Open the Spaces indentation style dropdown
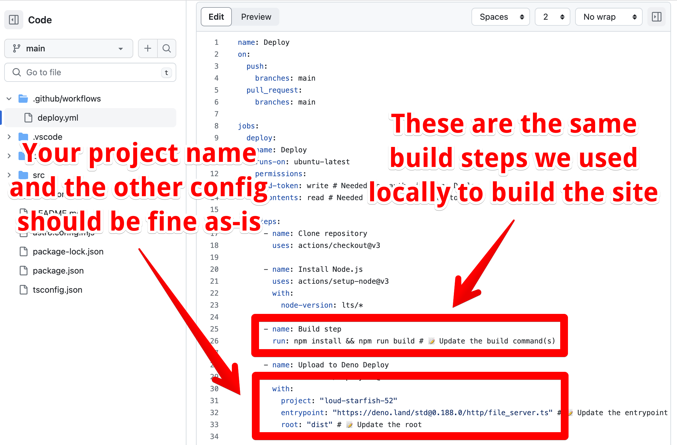Viewport: 677px width, 445px height. click(500, 17)
